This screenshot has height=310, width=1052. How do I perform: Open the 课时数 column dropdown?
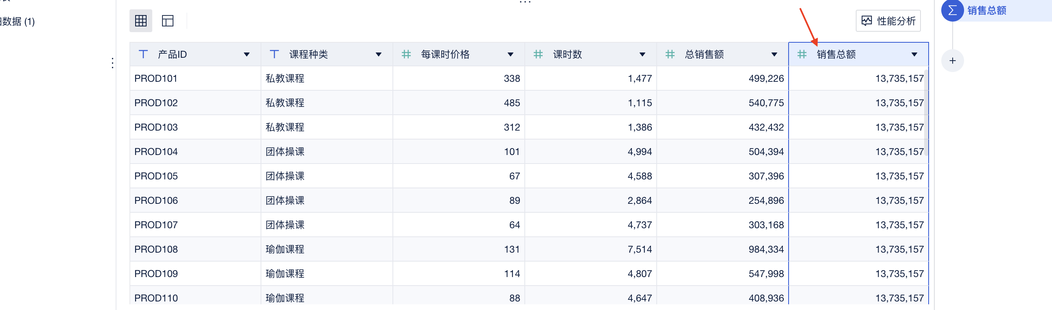[642, 55]
